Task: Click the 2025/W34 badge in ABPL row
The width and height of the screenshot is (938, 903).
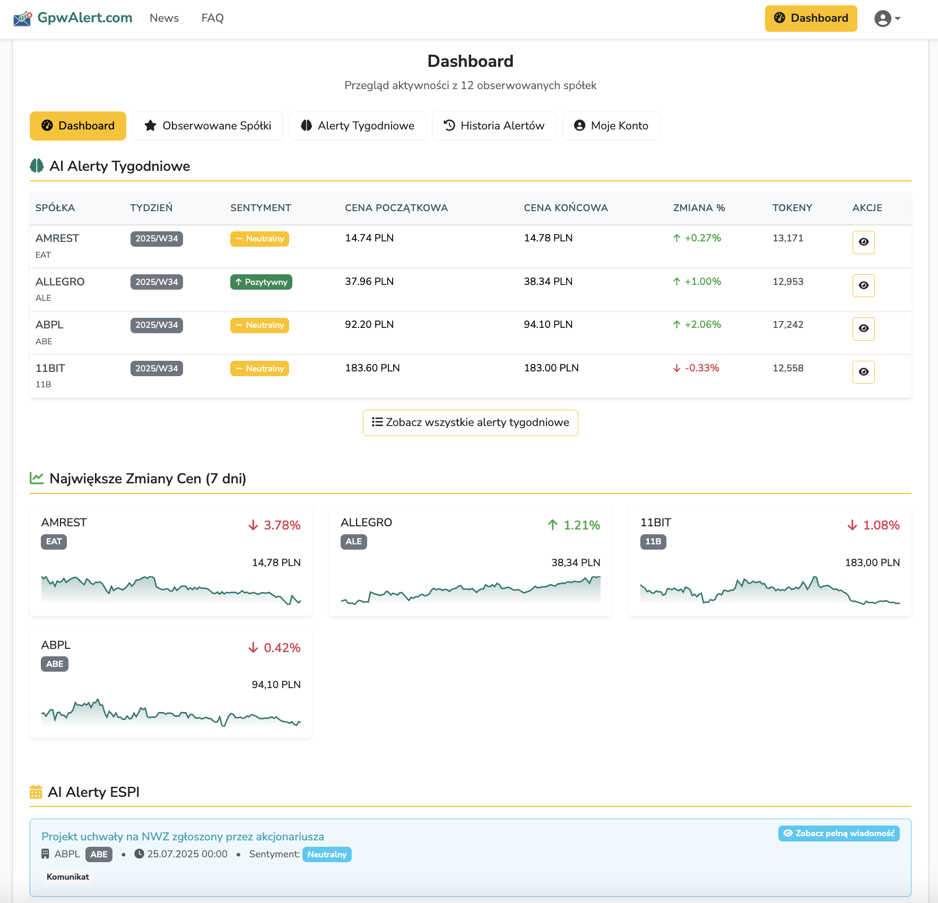Action: click(157, 325)
